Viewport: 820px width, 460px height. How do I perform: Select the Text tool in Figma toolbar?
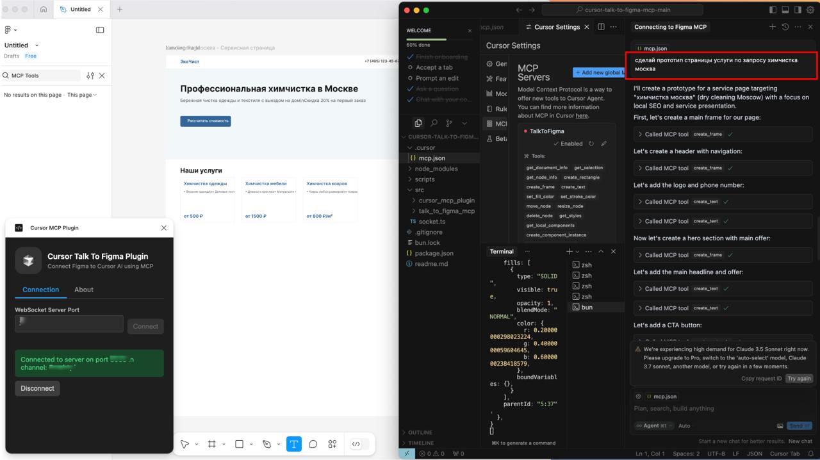294,444
